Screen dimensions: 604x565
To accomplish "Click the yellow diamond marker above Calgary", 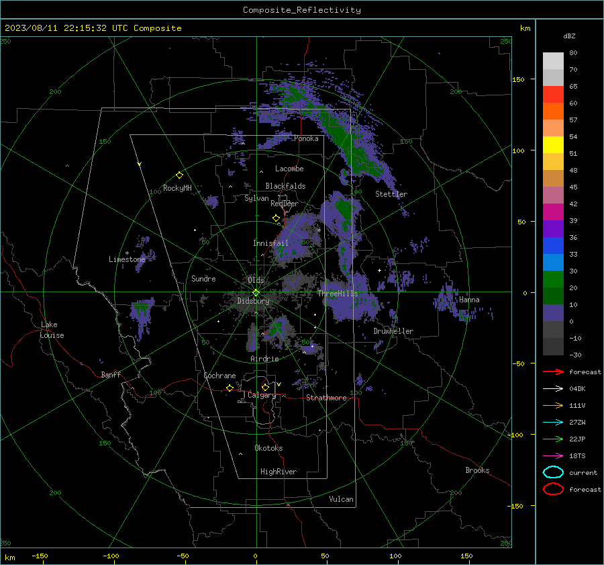I will pyautogui.click(x=265, y=387).
